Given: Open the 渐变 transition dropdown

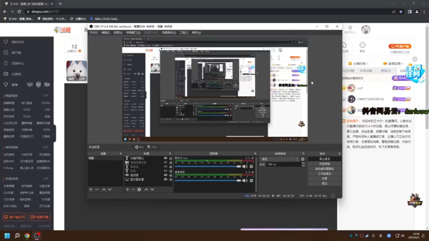Looking at the screenshot, I should click(279, 159).
